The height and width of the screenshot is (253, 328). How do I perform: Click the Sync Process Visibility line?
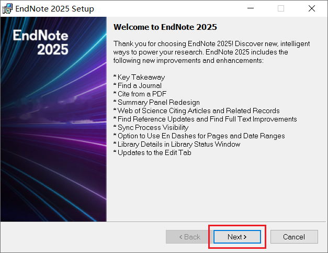pyautogui.click(x=151, y=127)
